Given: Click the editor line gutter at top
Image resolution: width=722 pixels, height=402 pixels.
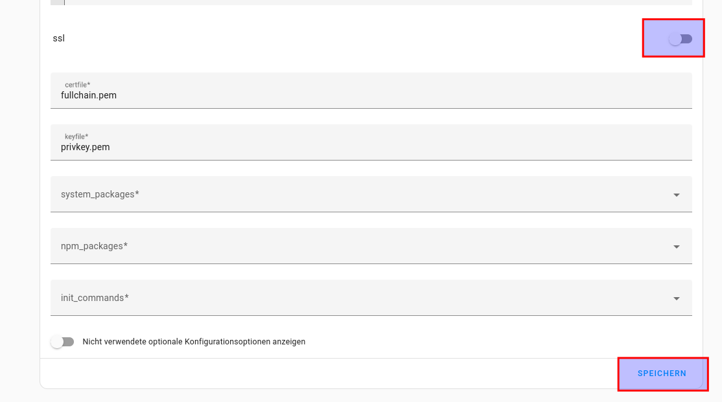Looking at the screenshot, I should (57, 2).
